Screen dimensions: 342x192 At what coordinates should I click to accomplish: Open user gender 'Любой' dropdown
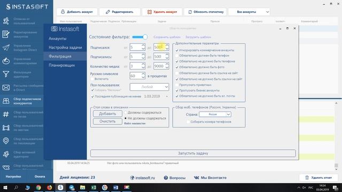(x=149, y=87)
